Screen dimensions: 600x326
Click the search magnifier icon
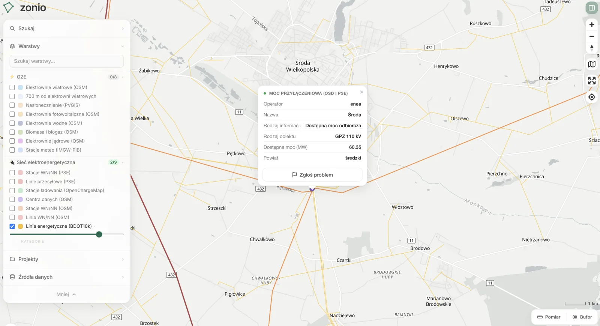(12, 29)
